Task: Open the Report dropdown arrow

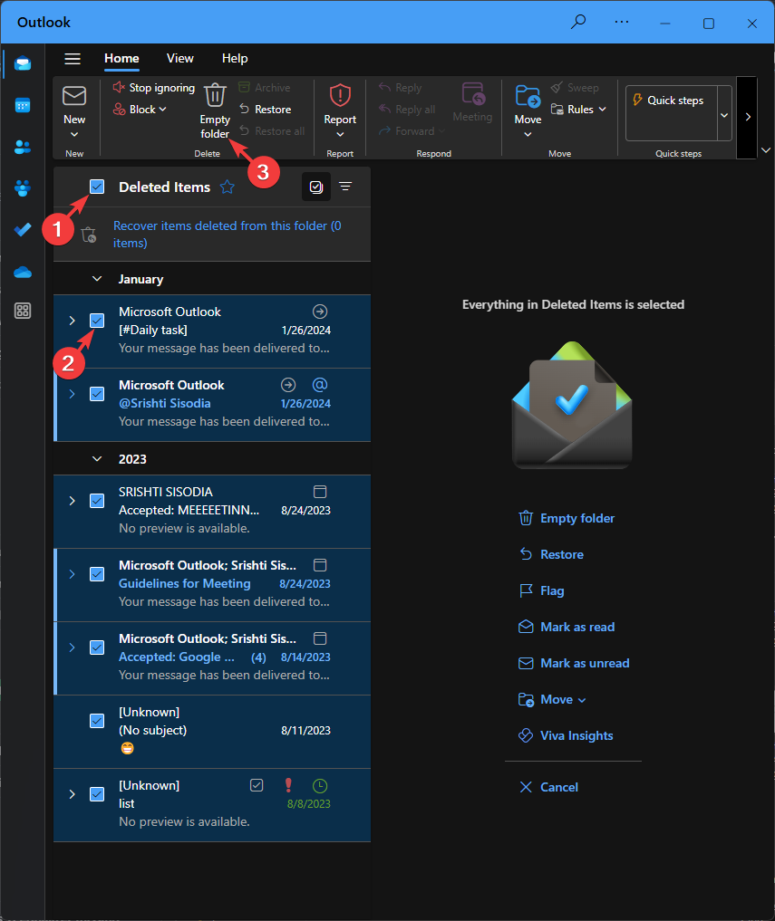Action: [340, 135]
